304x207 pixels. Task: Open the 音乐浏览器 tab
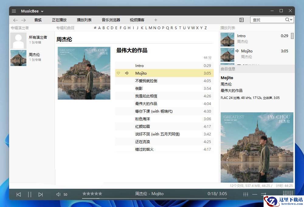coord(111,20)
